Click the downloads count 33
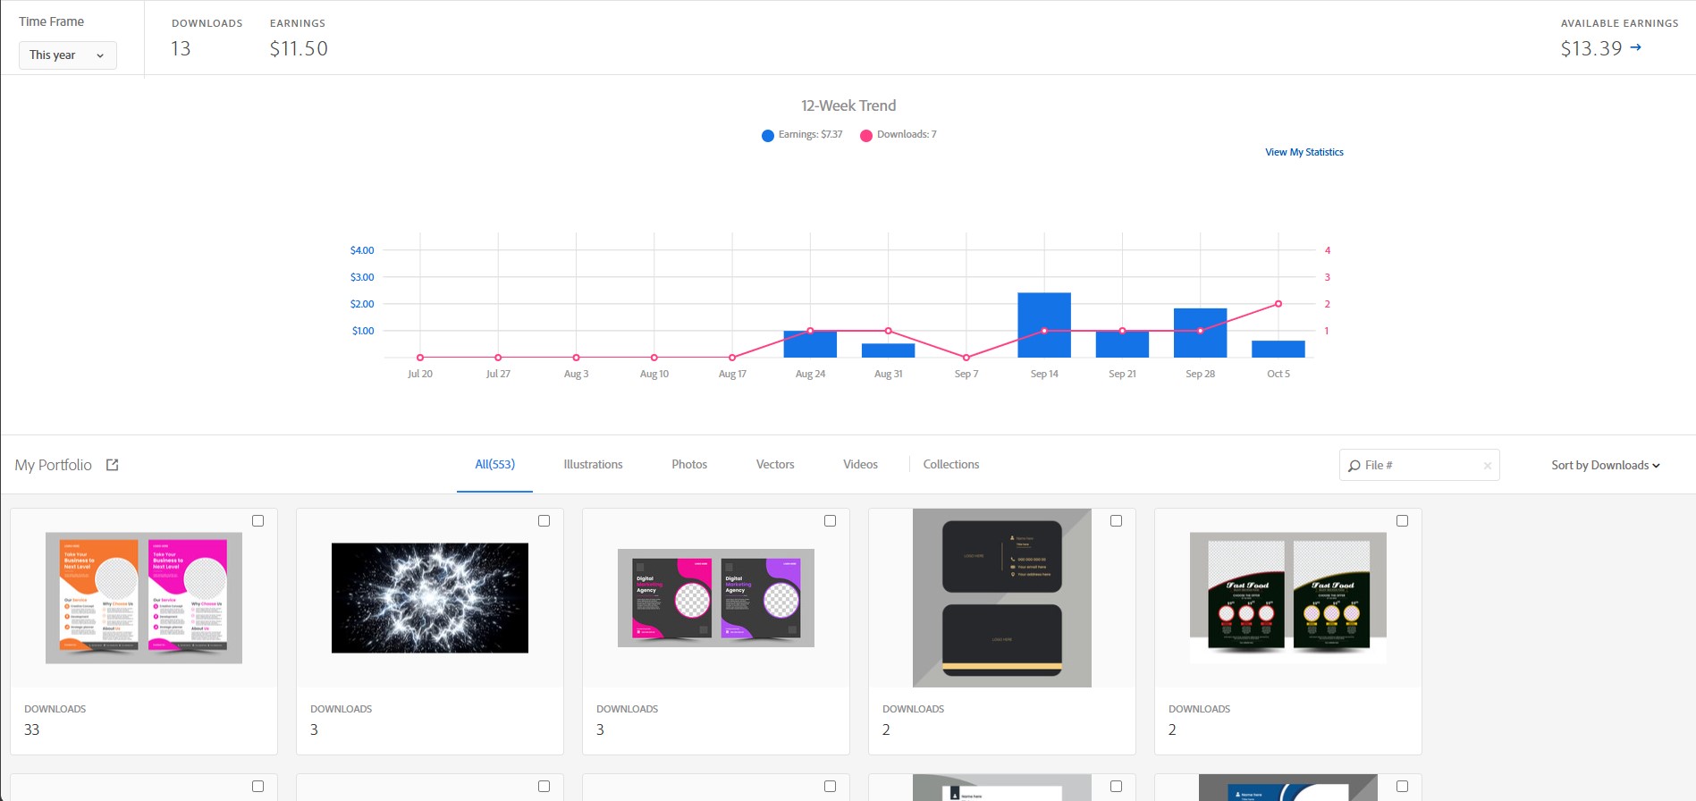This screenshot has height=801, width=1696. tap(32, 729)
